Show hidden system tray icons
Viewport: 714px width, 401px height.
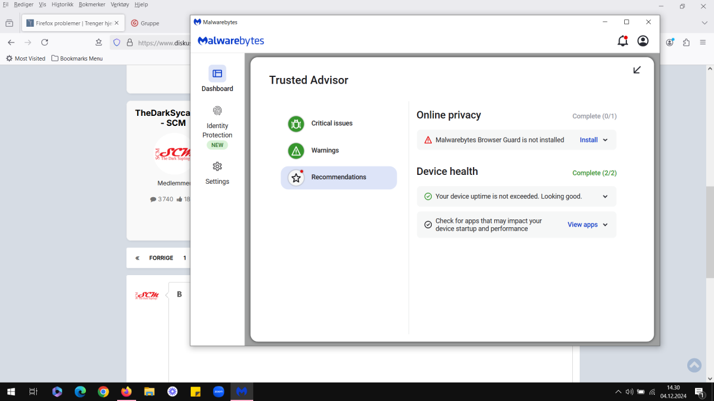618,392
